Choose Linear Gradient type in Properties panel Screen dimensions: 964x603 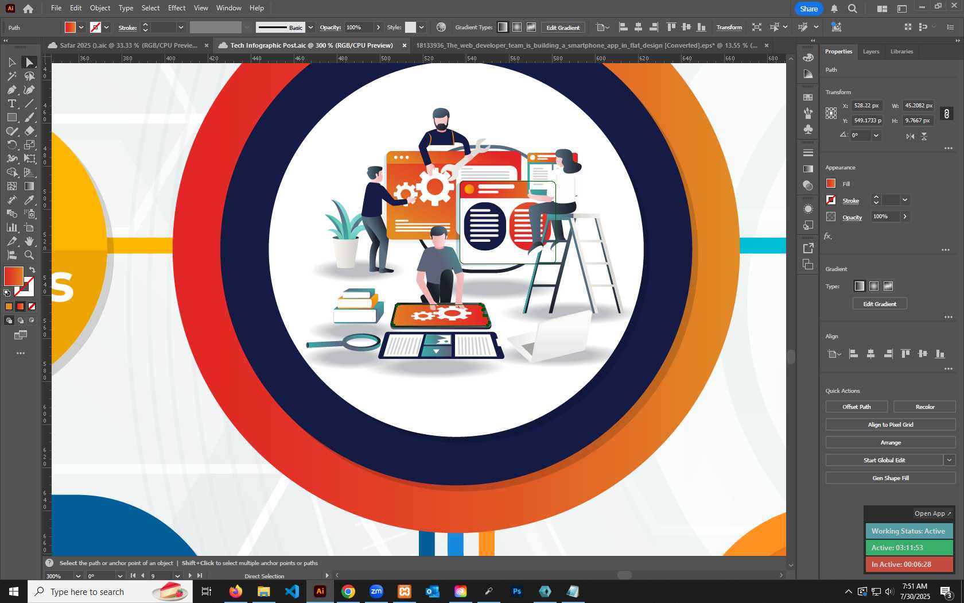point(860,286)
